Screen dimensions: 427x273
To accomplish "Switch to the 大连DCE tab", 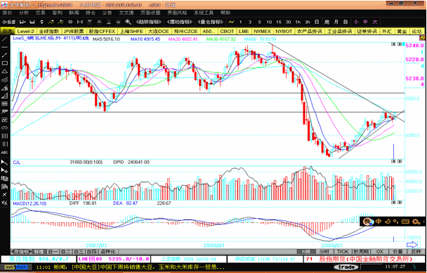I will pos(158,32).
